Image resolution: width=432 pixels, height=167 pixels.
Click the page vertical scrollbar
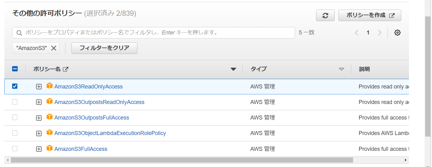tap(428, 76)
